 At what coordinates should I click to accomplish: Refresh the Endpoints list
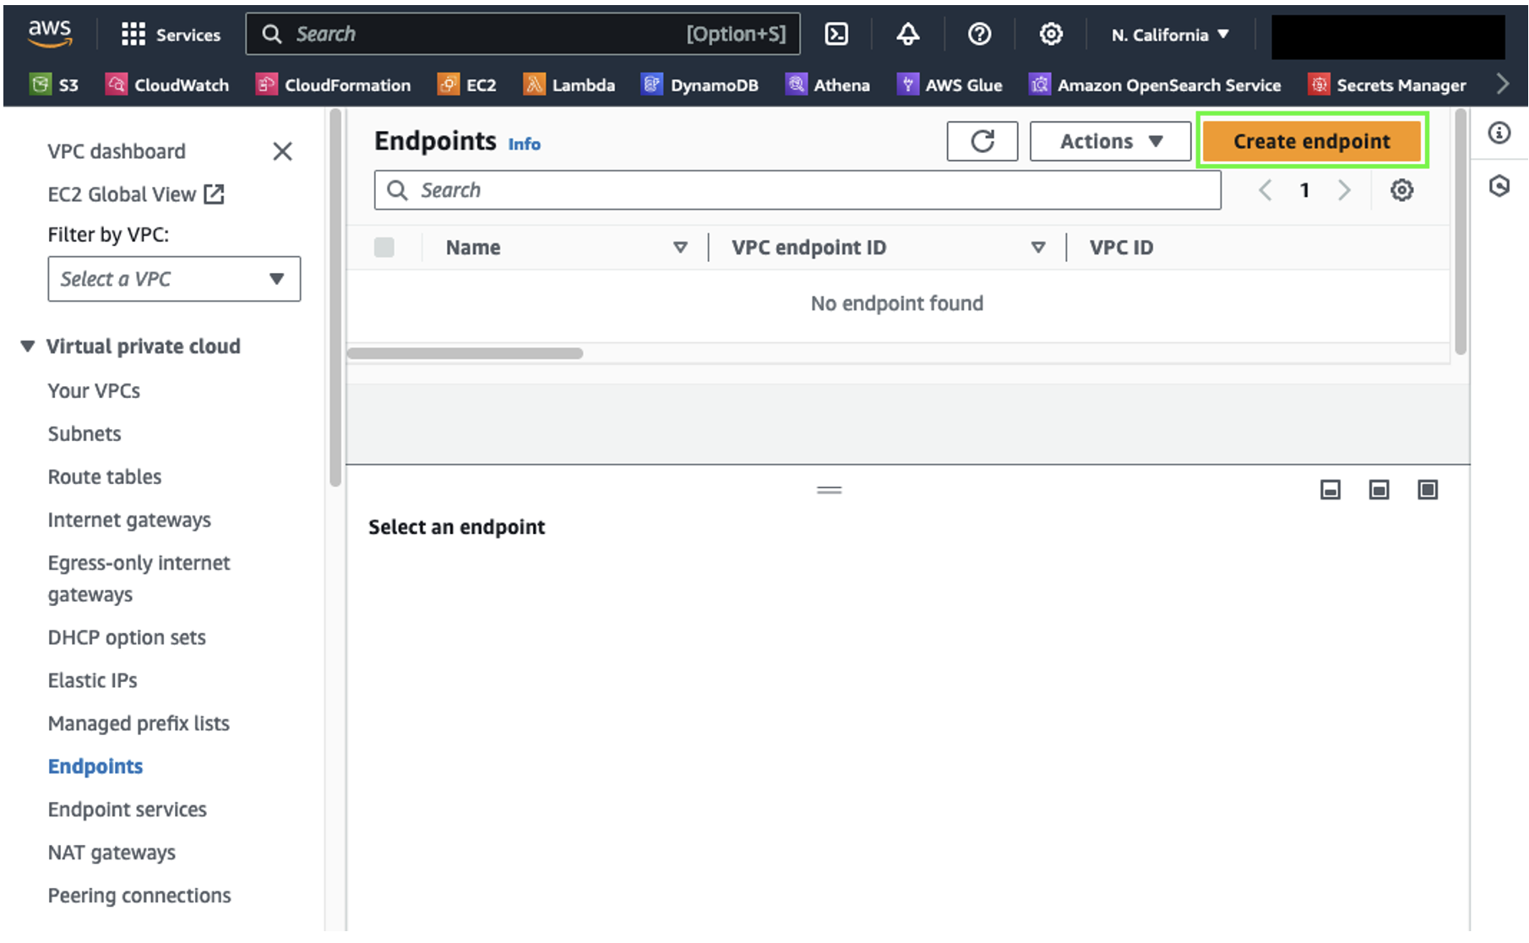982,141
